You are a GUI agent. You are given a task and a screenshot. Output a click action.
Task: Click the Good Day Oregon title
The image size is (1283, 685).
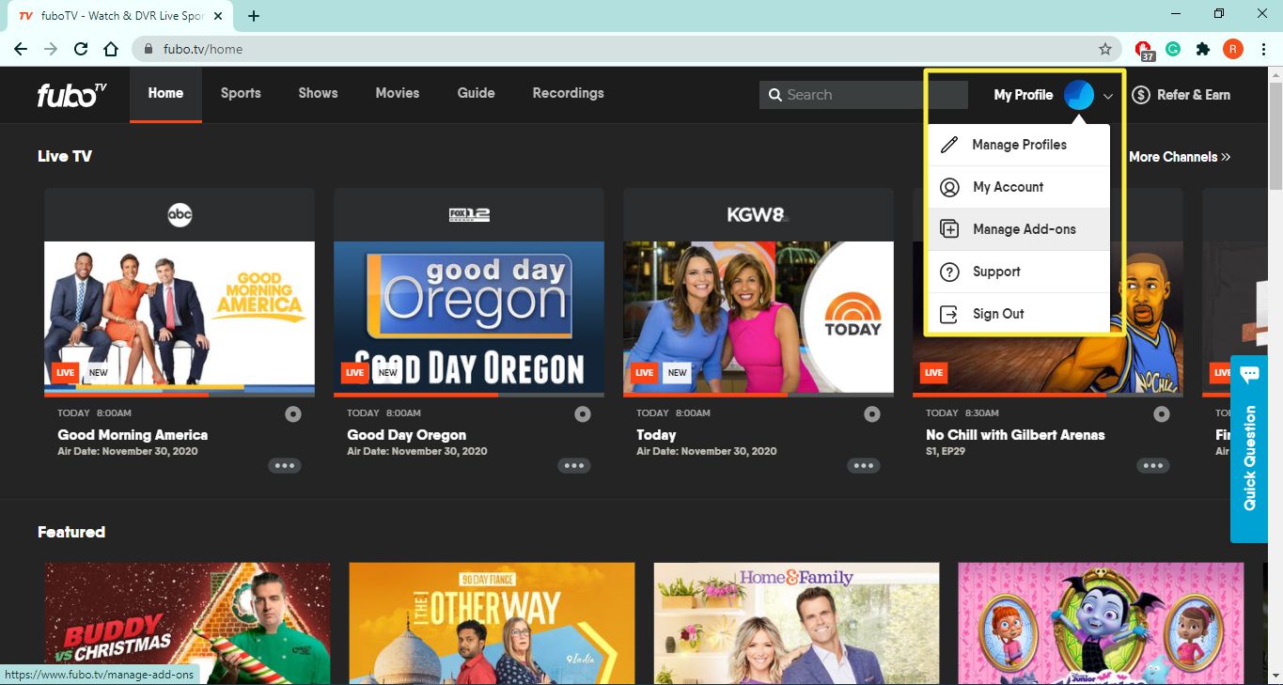pos(406,435)
